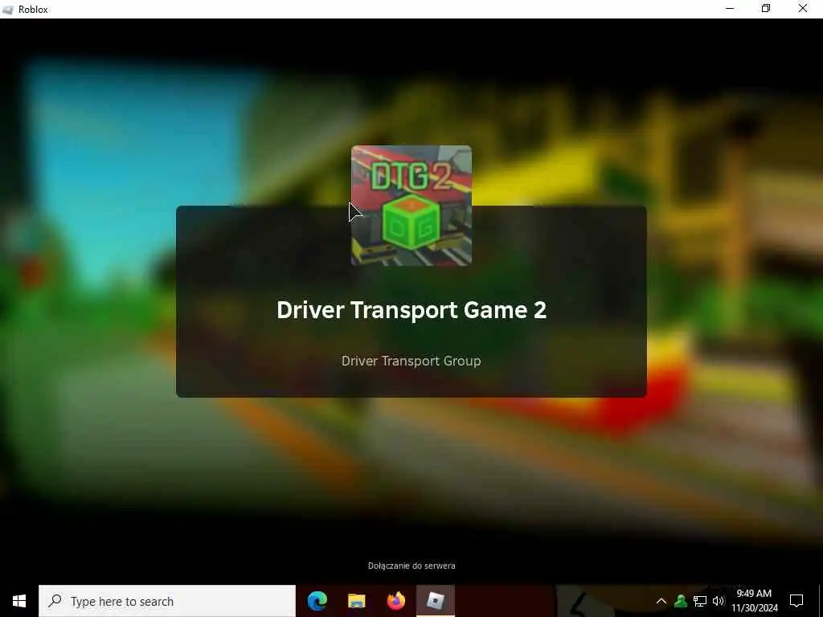Click the Driver Transport Group creator name
Viewport: 823px width, 617px height.
tap(411, 361)
